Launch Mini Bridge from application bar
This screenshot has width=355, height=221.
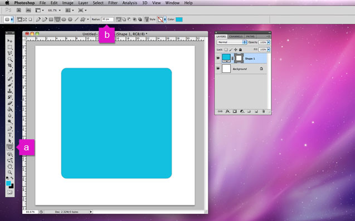(28, 10)
